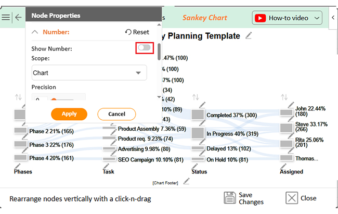Viewport: 338px width, 214px height.
Task: Click the Close button at bottom right
Action: (x=301, y=198)
